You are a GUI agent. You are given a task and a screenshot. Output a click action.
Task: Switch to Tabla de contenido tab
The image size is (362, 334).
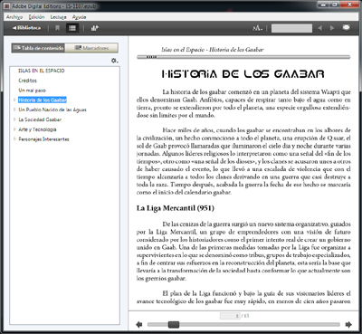(x=38, y=48)
